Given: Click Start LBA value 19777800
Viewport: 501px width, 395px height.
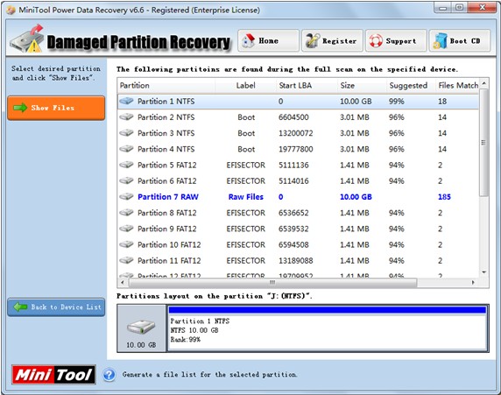Looking at the screenshot, I should tap(295, 149).
